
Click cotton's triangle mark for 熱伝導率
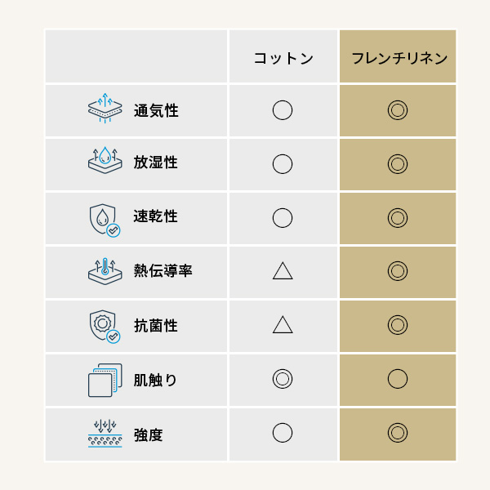pos(283,271)
